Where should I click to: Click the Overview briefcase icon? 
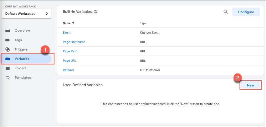[8, 31]
